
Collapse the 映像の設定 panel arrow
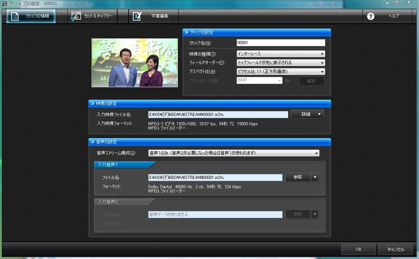92,103
